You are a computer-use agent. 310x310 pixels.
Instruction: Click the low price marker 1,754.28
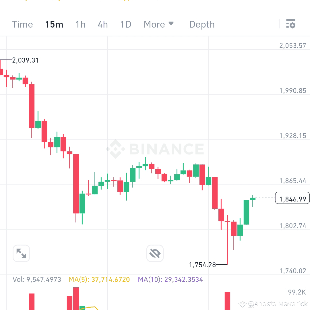point(202,265)
